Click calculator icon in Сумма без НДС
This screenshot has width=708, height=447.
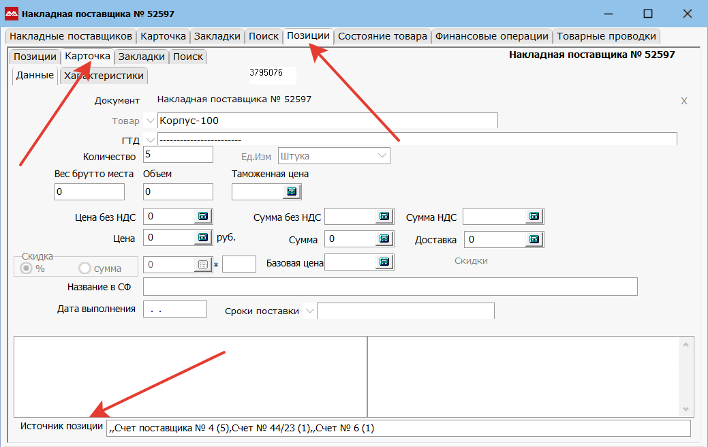pyautogui.click(x=384, y=217)
